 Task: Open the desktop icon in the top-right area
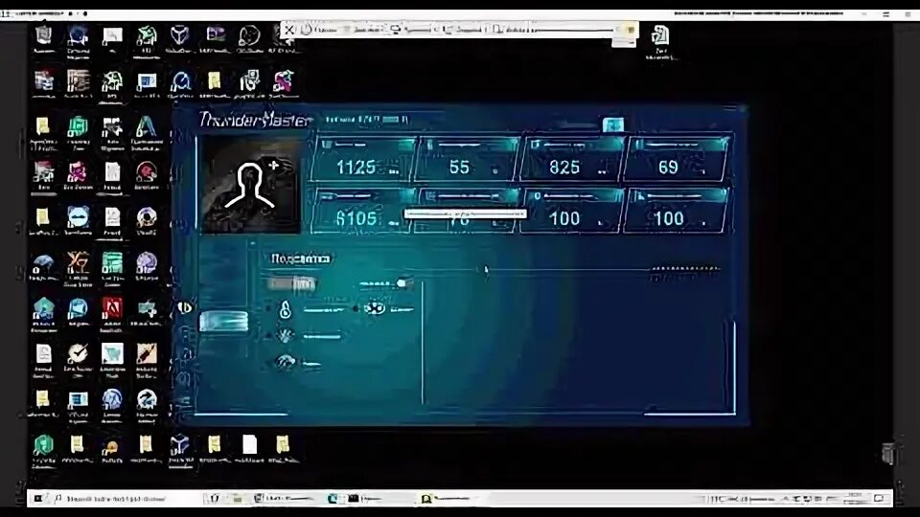[x=660, y=37]
